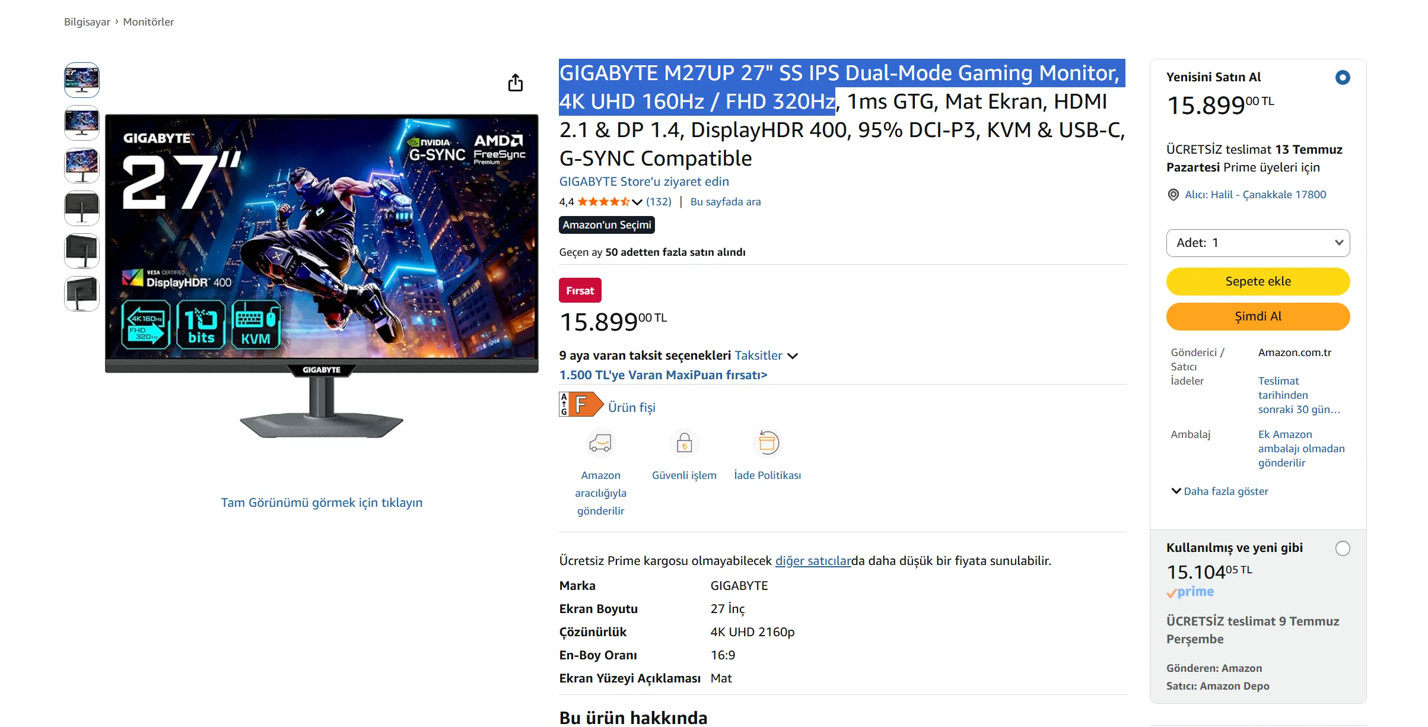Open the MaxiPuan fırsatı offer link
Screen dimensions: 1428x727
tap(663, 375)
